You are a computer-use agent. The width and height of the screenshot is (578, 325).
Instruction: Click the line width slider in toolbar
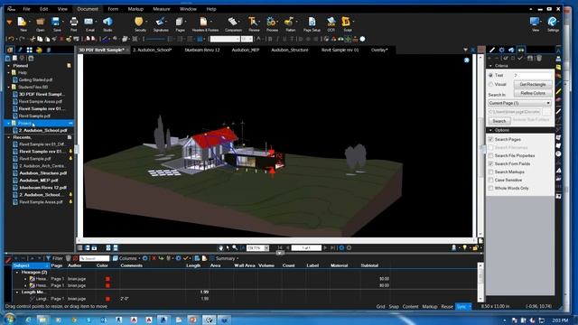click(156, 39)
